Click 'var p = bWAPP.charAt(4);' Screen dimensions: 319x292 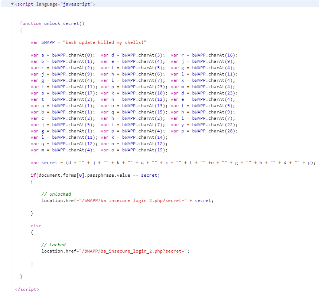(x=133, y=131)
